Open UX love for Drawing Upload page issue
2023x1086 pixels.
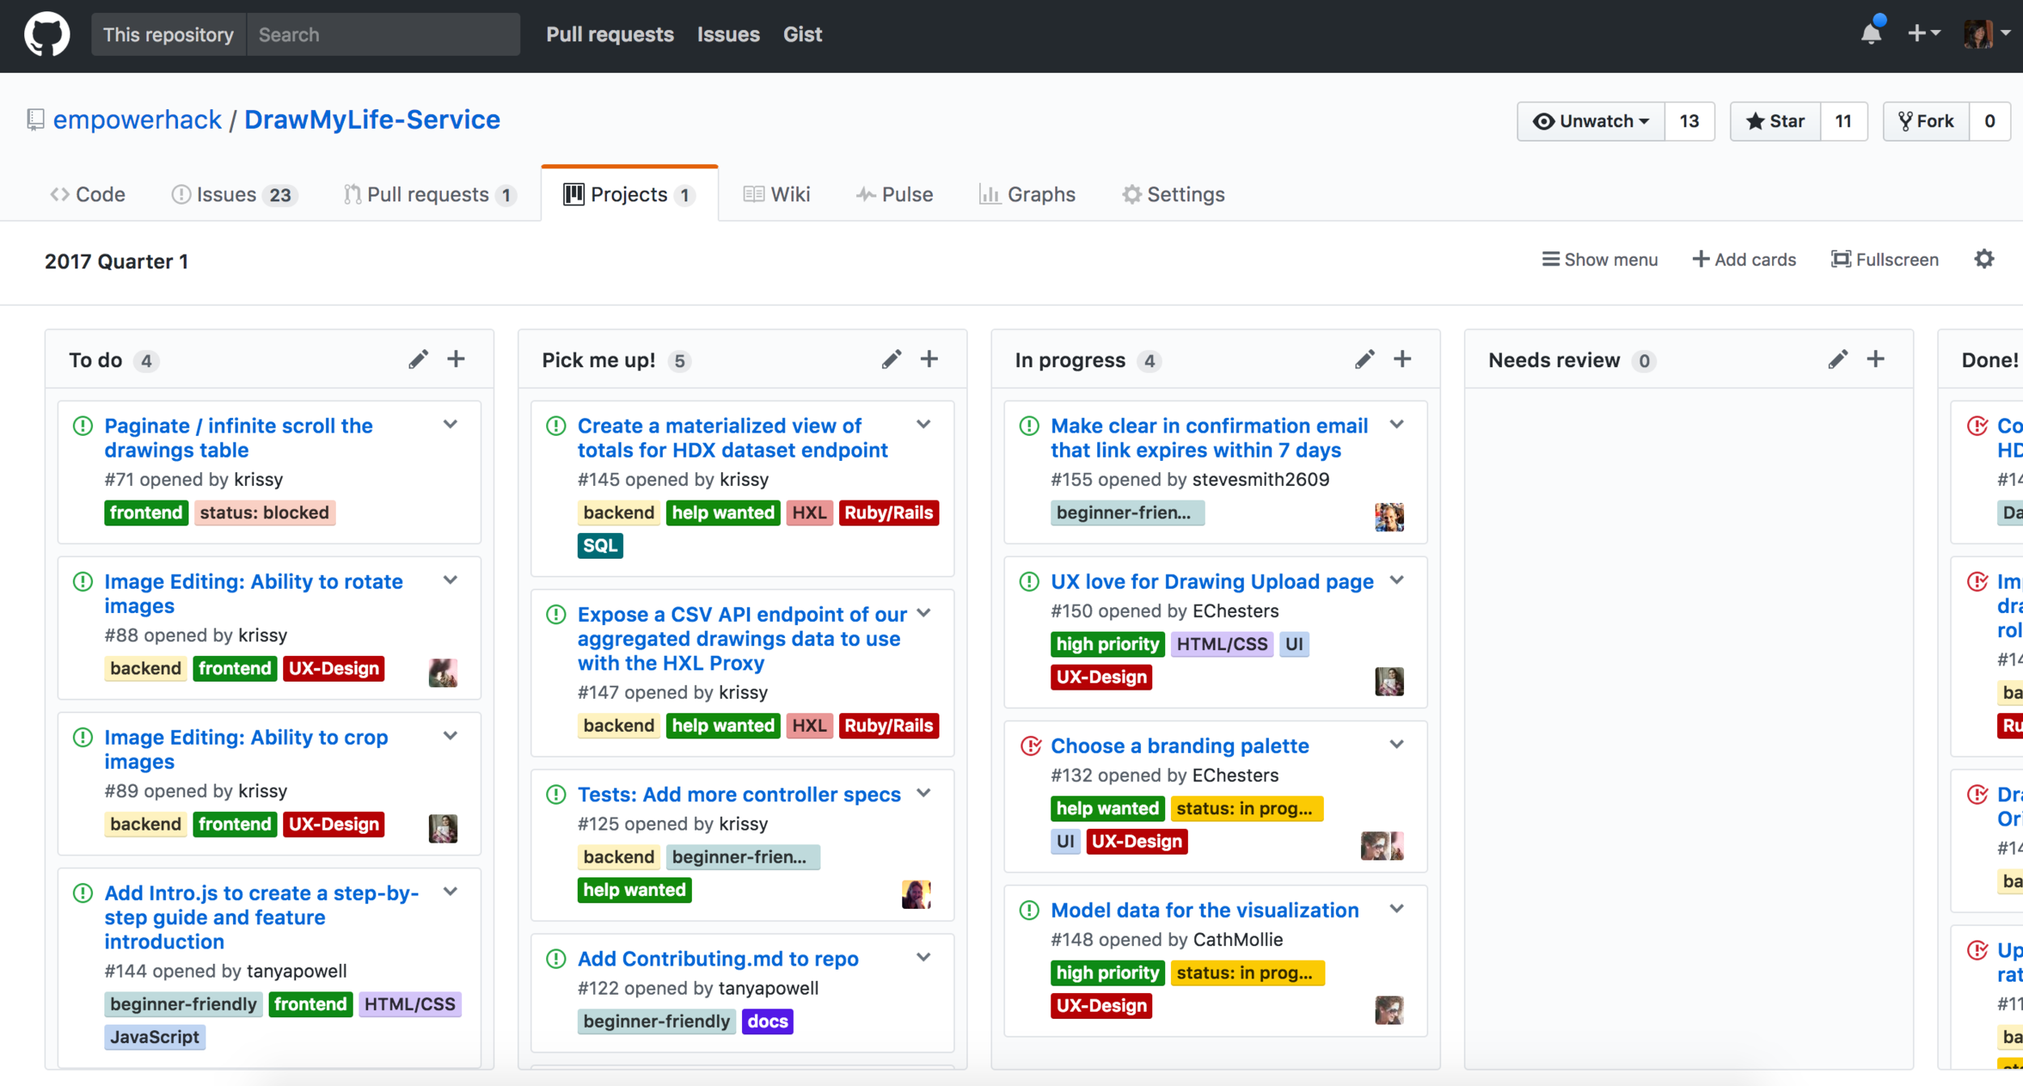pos(1211,581)
